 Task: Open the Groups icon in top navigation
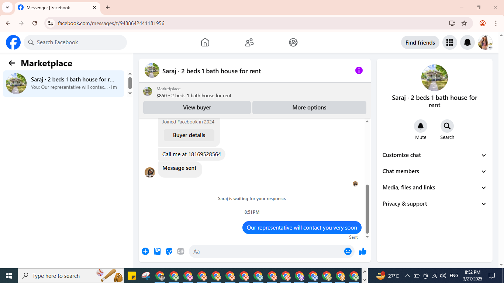click(x=293, y=42)
